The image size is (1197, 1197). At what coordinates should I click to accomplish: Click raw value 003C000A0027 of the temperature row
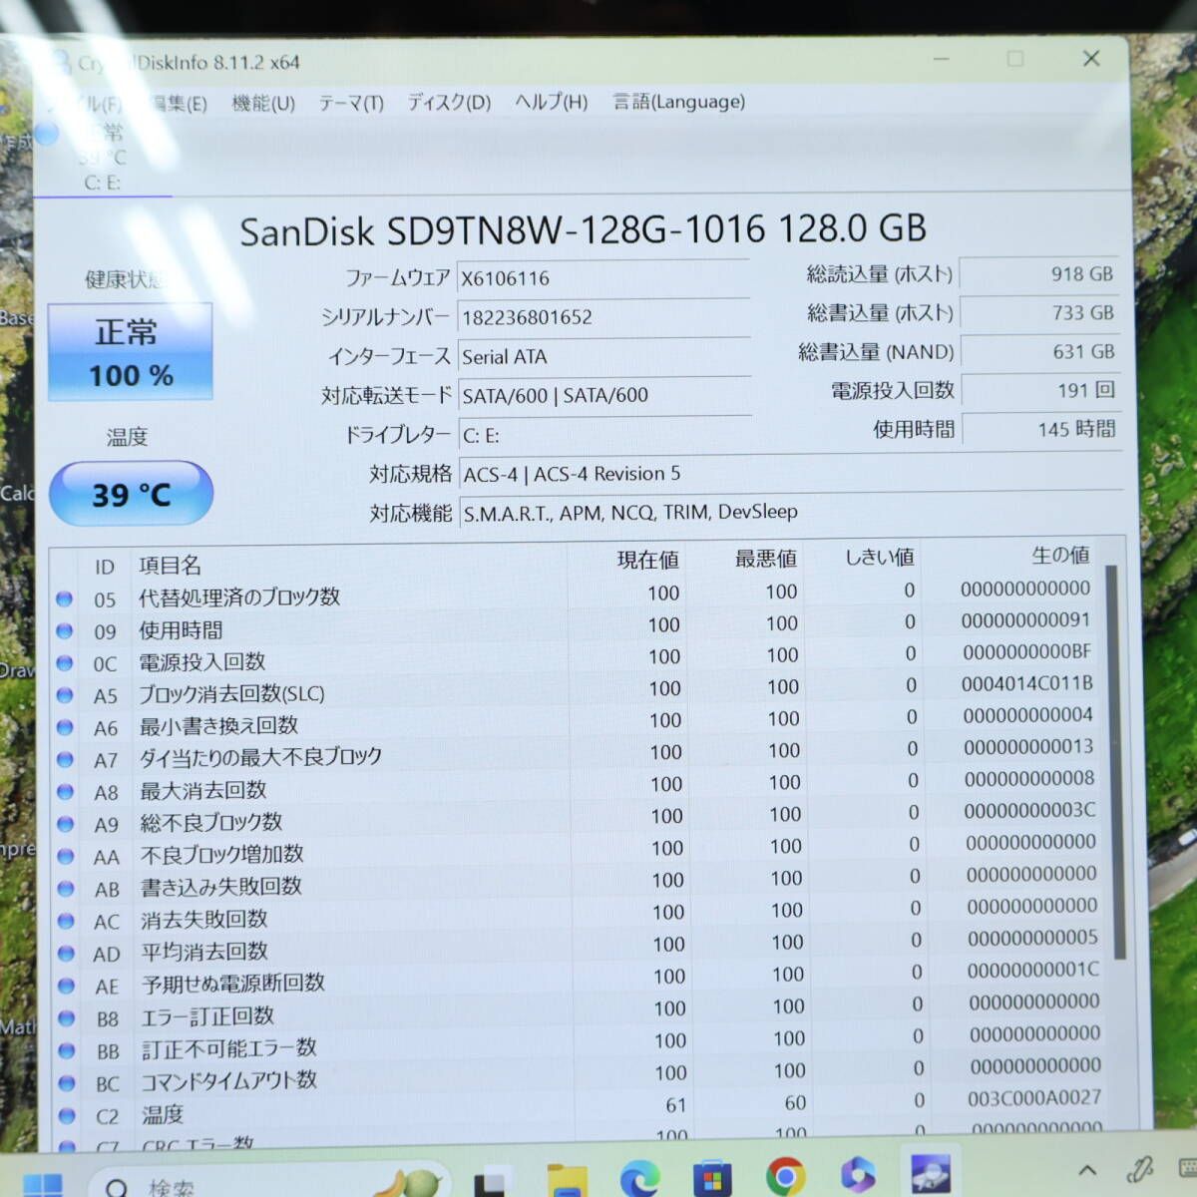click(1034, 1097)
